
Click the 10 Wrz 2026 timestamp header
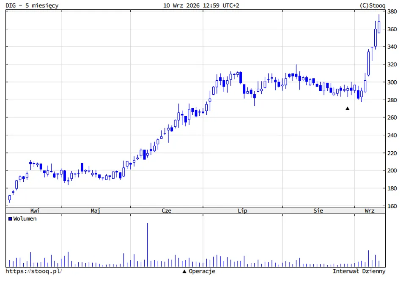(201, 5)
